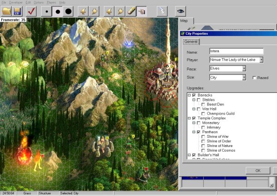Select the Shrine of Cosmos label
Image resolution: width=277 pixels, height=196 pixels.
coord(221,150)
